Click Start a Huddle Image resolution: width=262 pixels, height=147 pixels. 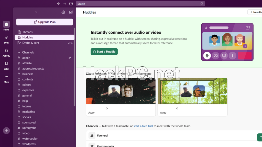point(104,52)
